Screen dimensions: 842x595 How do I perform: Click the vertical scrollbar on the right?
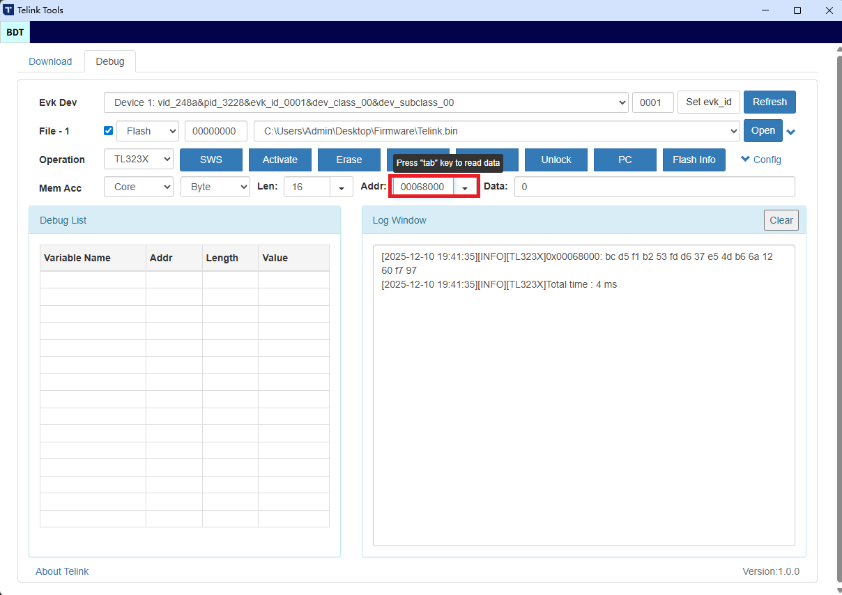(x=839, y=314)
